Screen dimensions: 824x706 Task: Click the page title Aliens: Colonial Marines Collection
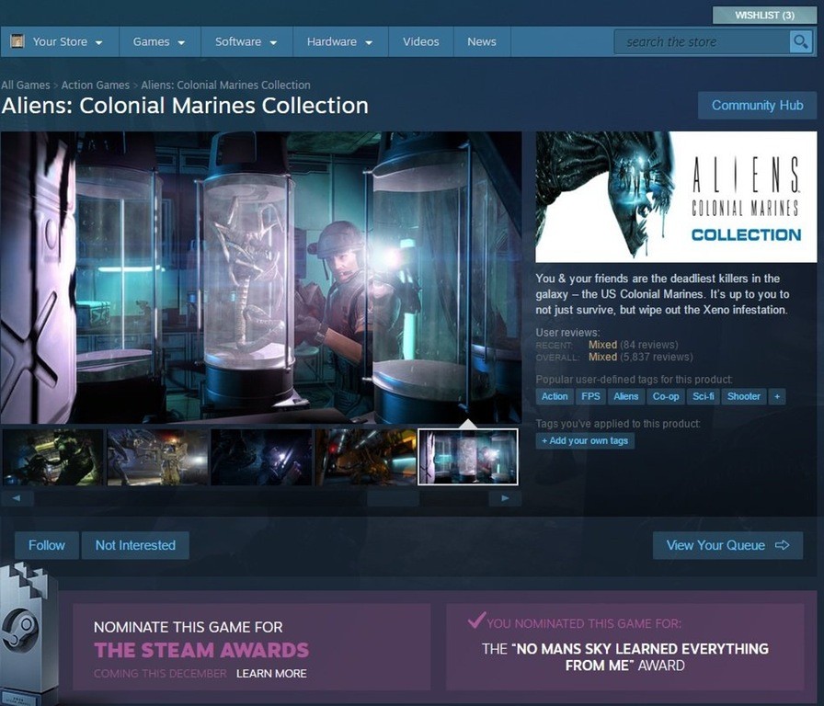pos(185,106)
